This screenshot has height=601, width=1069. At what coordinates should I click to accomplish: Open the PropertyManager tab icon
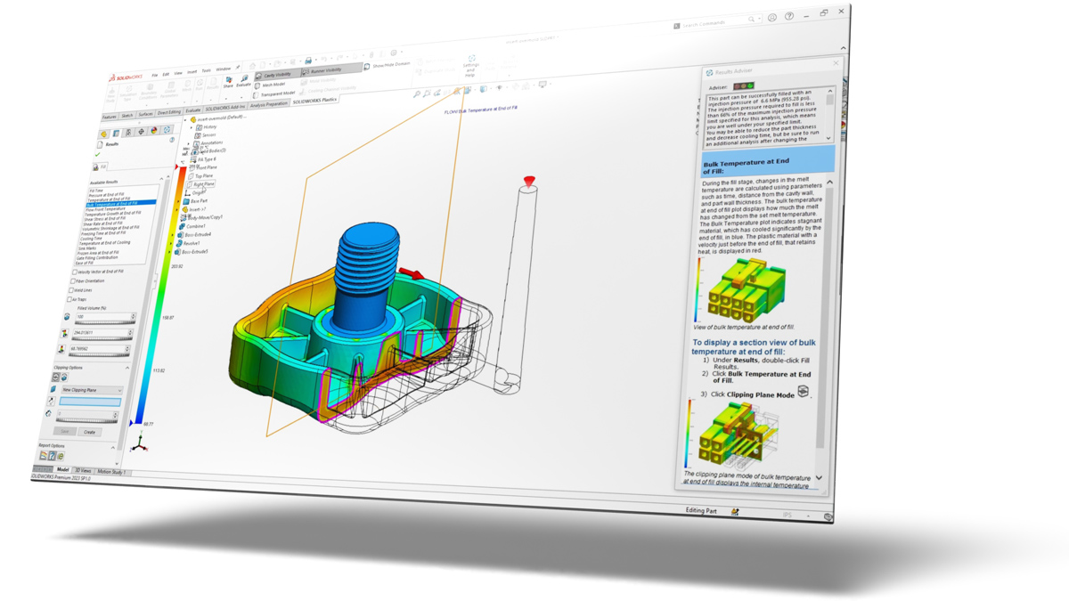coord(116,133)
